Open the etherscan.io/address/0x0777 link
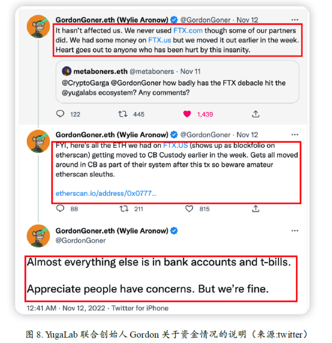Image resolution: width=332 pixels, height=343 pixels. click(106, 193)
